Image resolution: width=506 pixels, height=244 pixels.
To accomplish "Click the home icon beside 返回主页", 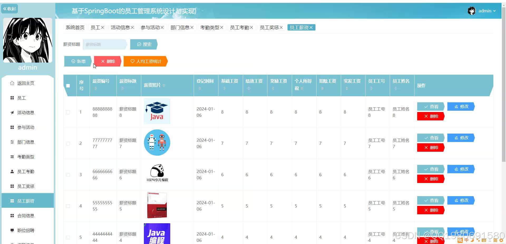I will 12,83.
